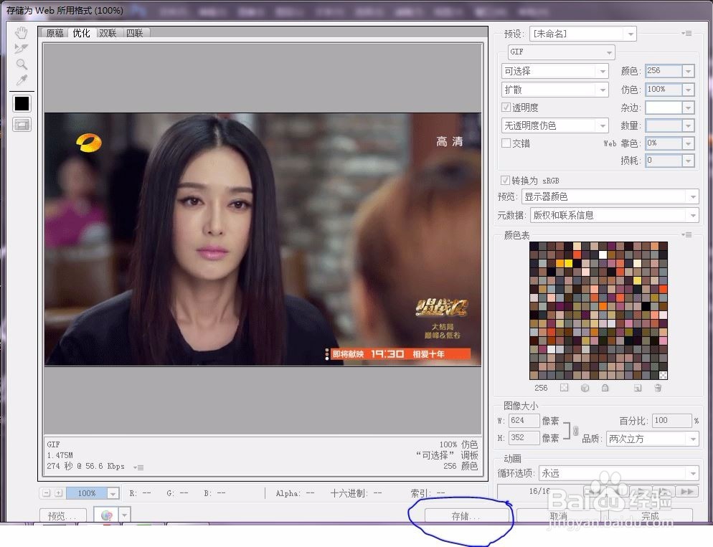Select the bright yellow color table swatch
Viewport: 713px width, 547px height.
tap(568, 263)
